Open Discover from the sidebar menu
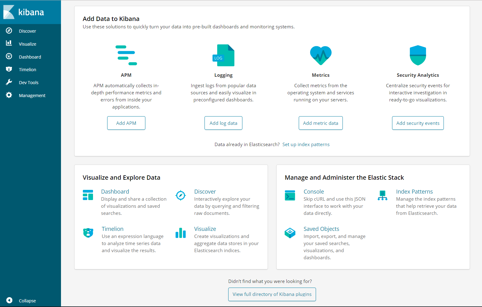This screenshot has height=307, width=482. [27, 31]
